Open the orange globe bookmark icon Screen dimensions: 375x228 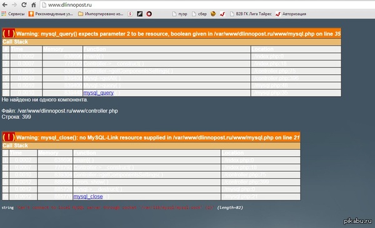[213, 14]
